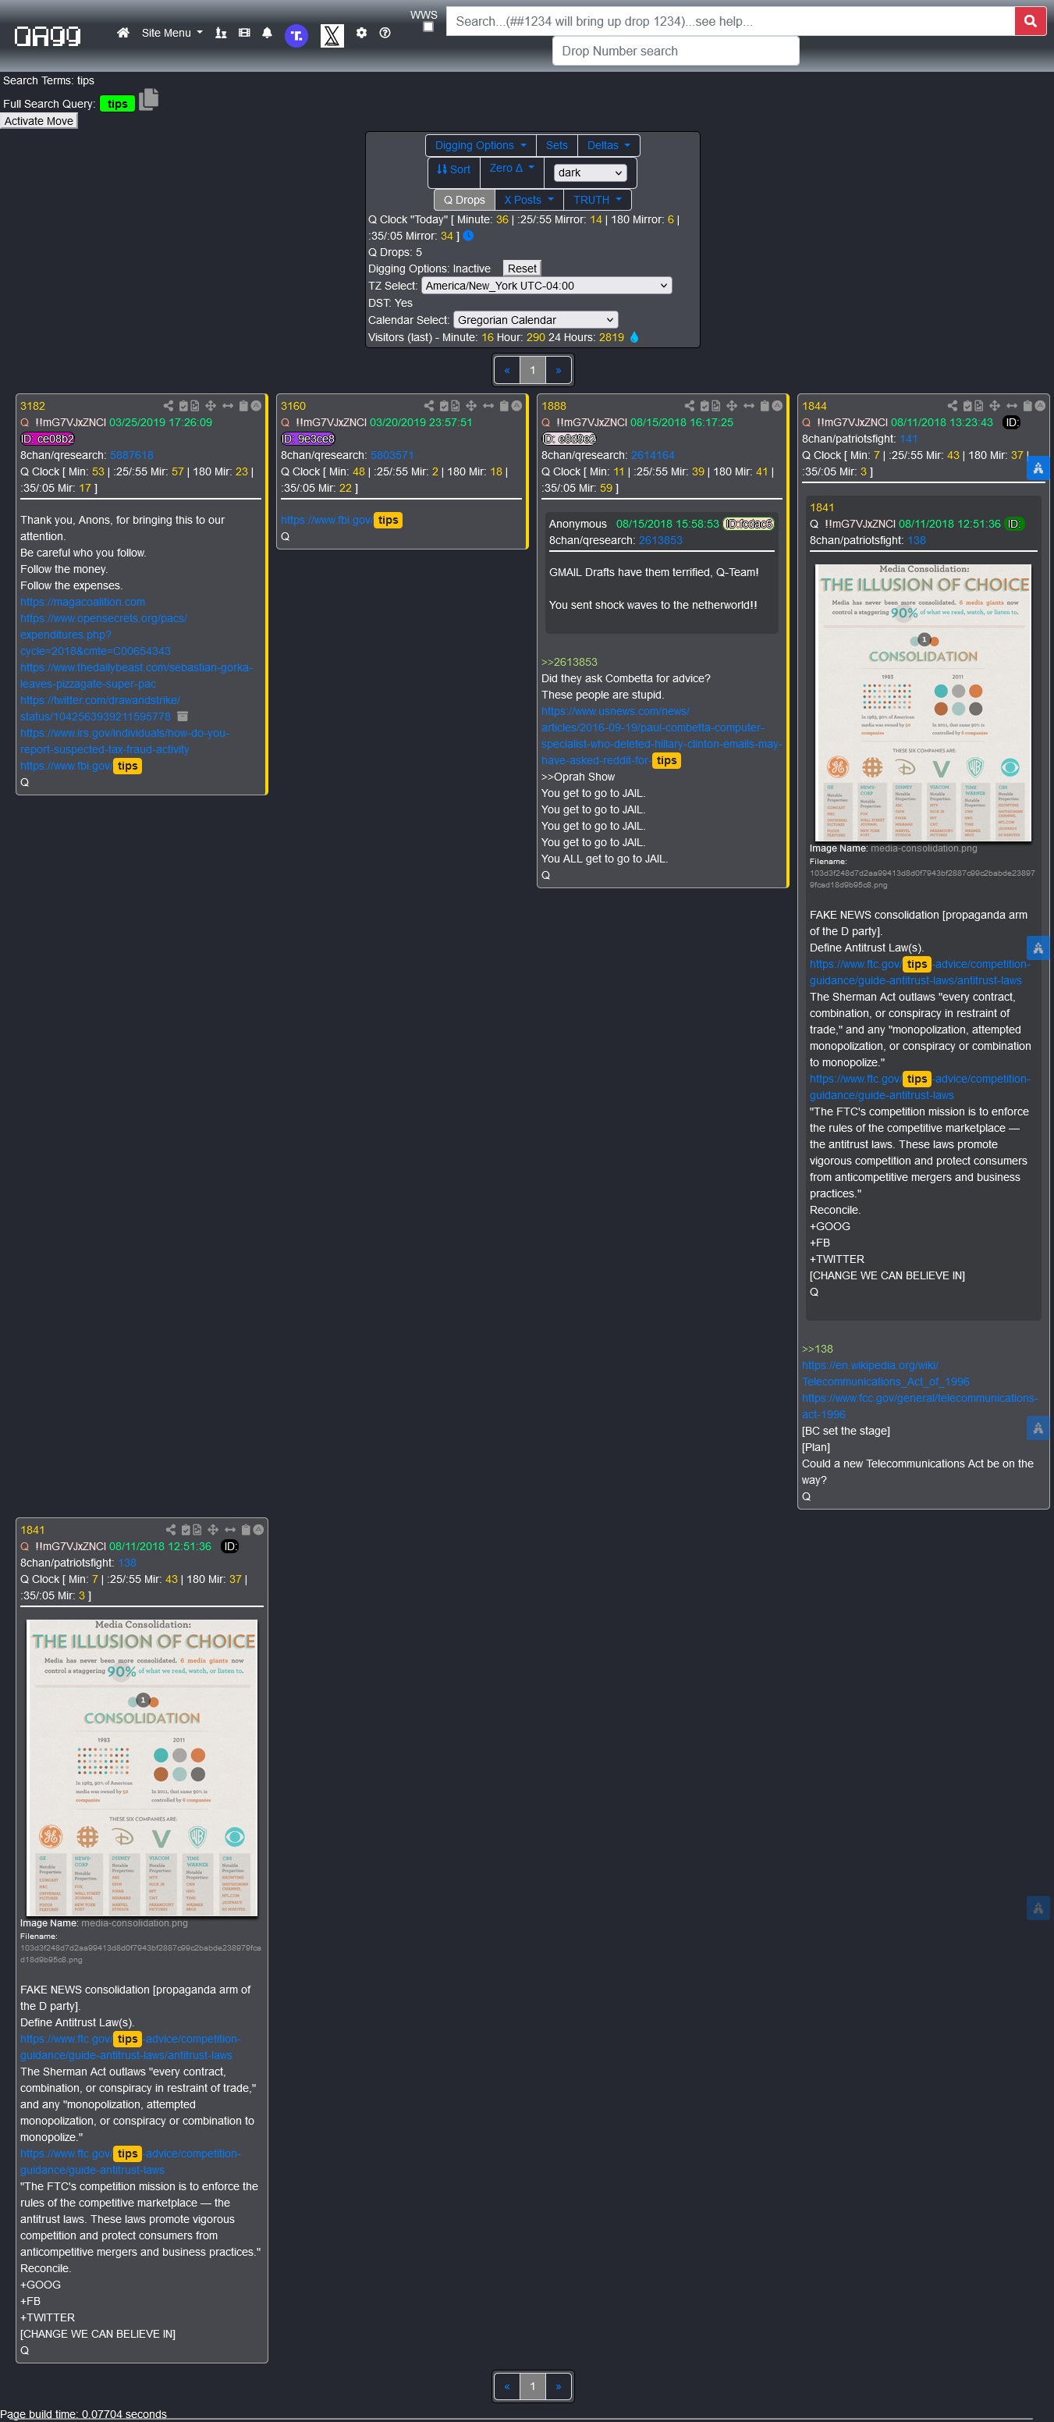Image resolution: width=1054 pixels, height=2422 pixels.
Task: Click the >>2613853 reply reference
Action: [570, 662]
